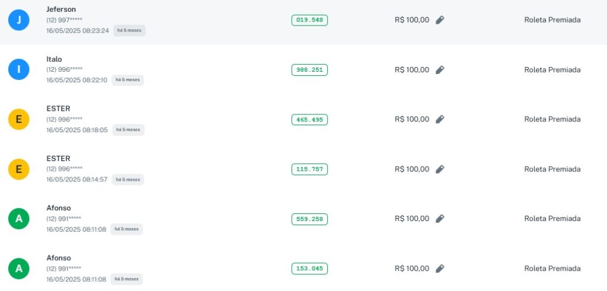Edit the amount beside code 115.757
This screenshot has height=291, width=607.
point(440,170)
